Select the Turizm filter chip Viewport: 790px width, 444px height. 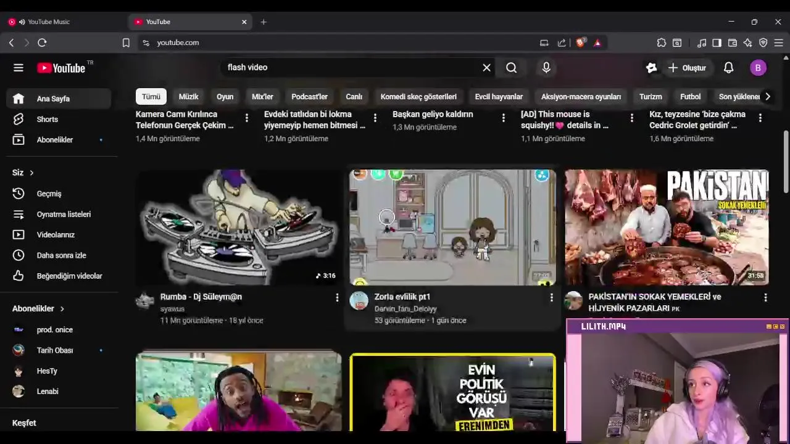pos(651,96)
